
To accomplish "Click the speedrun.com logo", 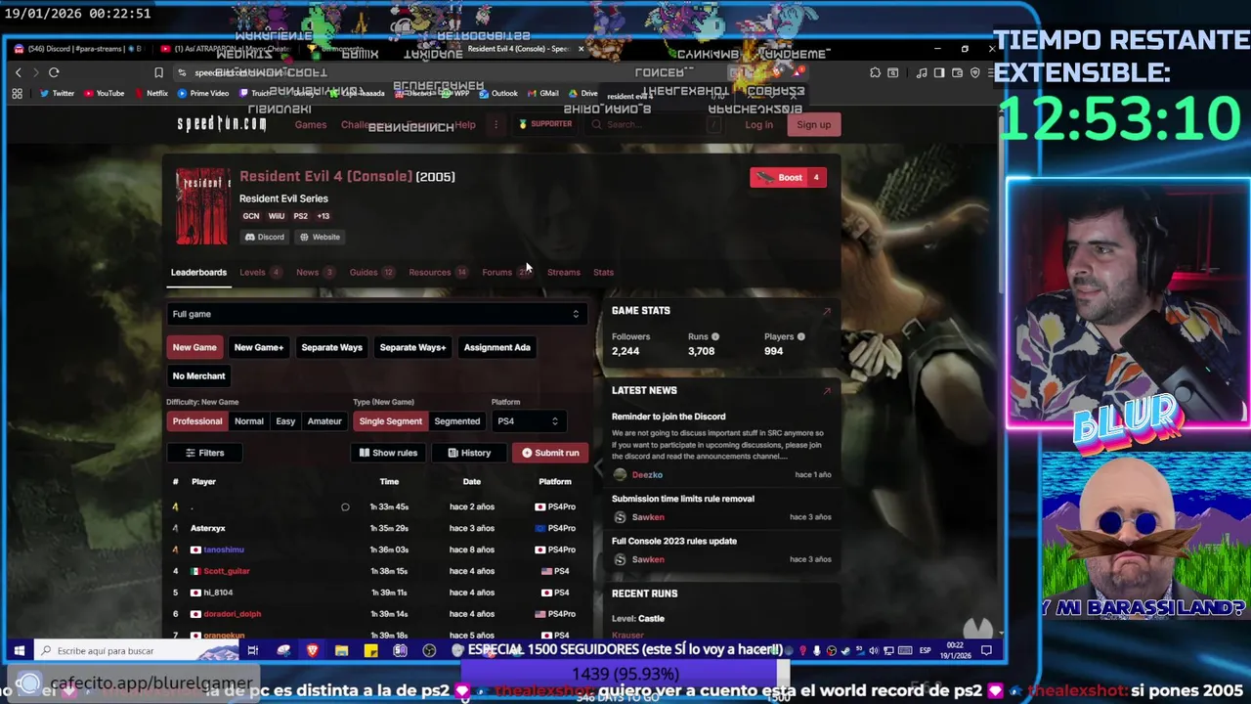I will (x=221, y=123).
